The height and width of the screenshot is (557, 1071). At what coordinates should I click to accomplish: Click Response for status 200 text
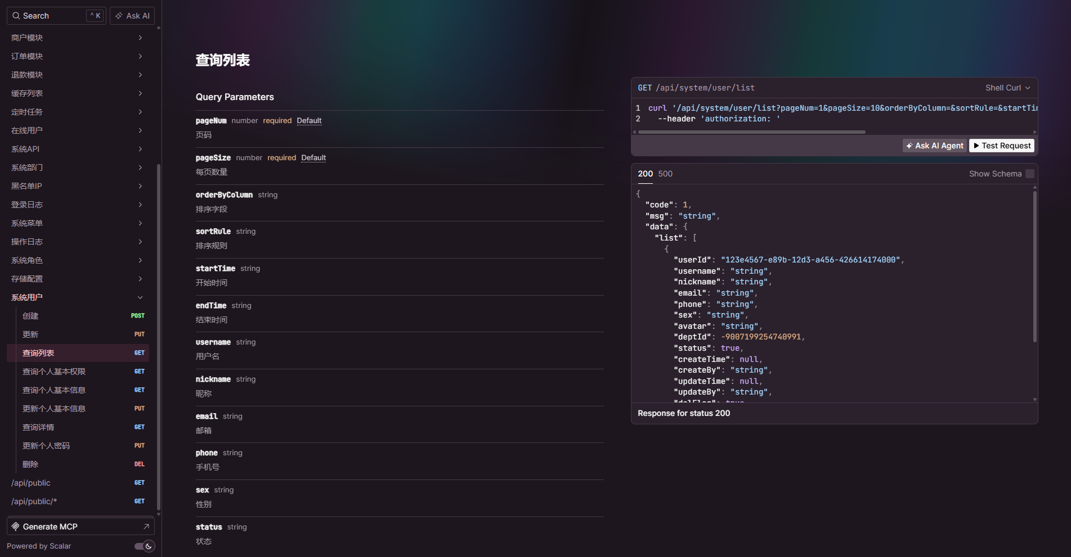click(x=684, y=413)
